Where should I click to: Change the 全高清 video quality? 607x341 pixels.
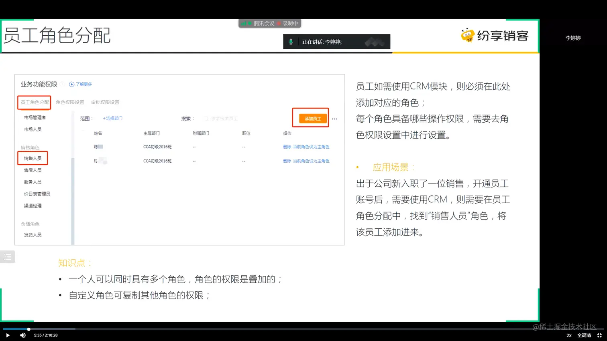coord(584,335)
